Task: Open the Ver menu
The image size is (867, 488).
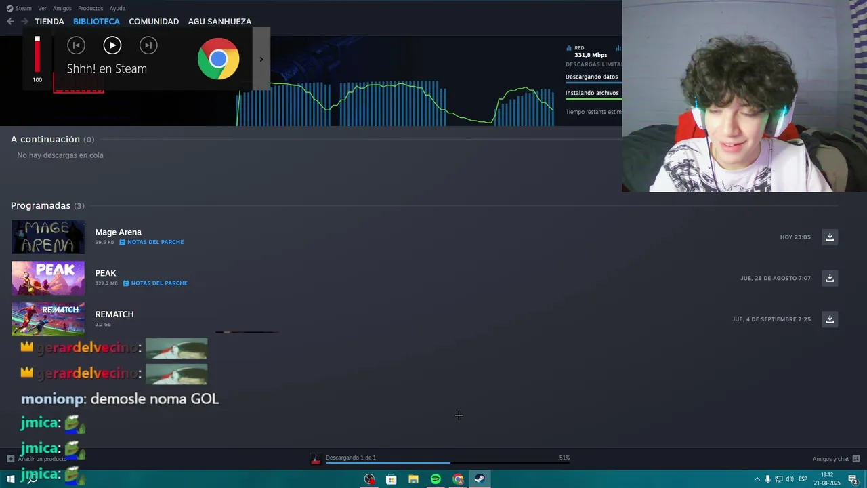Action: [42, 8]
